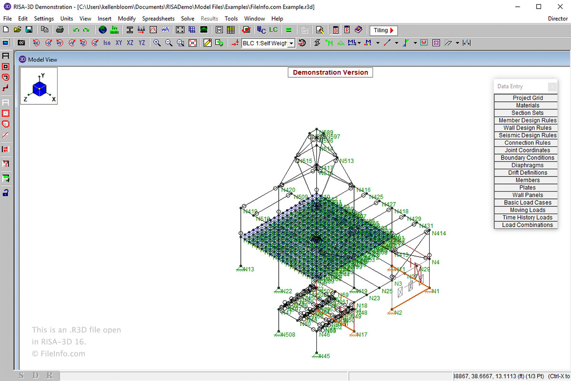
Task: Undo the last action
Action: click(76, 30)
